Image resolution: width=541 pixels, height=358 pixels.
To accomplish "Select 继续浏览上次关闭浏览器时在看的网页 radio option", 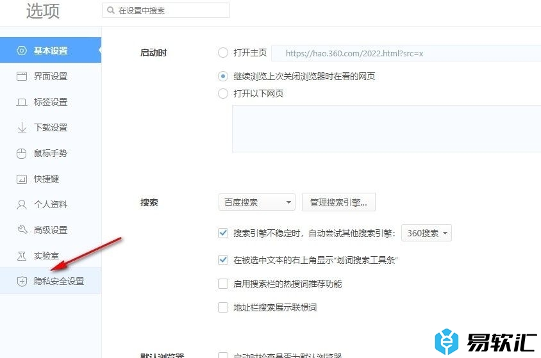I will 223,76.
